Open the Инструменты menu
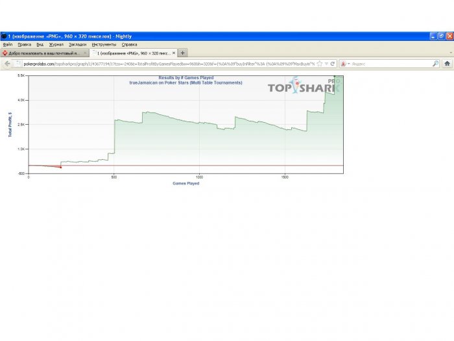Image resolution: width=454 pixels, height=341 pixels. (x=104, y=44)
